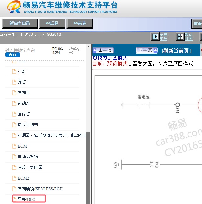This screenshot has height=204, width=202.
Task: Click the tree panel scrollbar thumb
Action: 89,168
